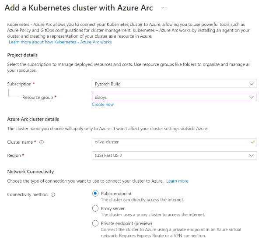Select the Public endpoint radio button
This screenshot has height=247, width=269.
pyautogui.click(x=95, y=194)
